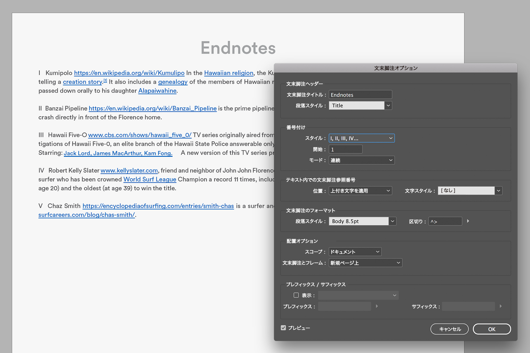The image size is (530, 353).
Task: Click the 区切り separator input field
Action: pyautogui.click(x=445, y=221)
